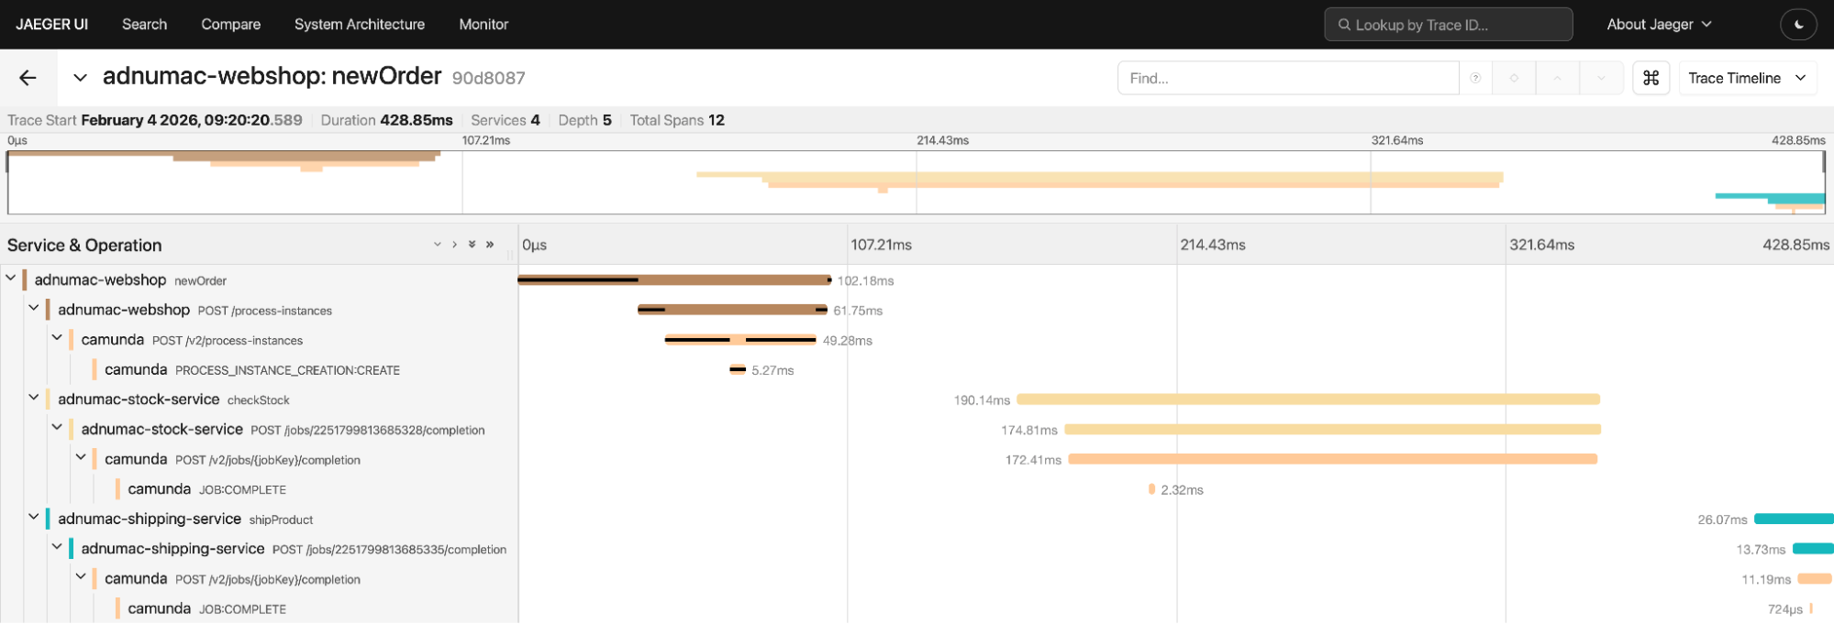Click the single-down expand one level icon
Image resolution: width=1834 pixels, height=624 pixels.
click(437, 245)
